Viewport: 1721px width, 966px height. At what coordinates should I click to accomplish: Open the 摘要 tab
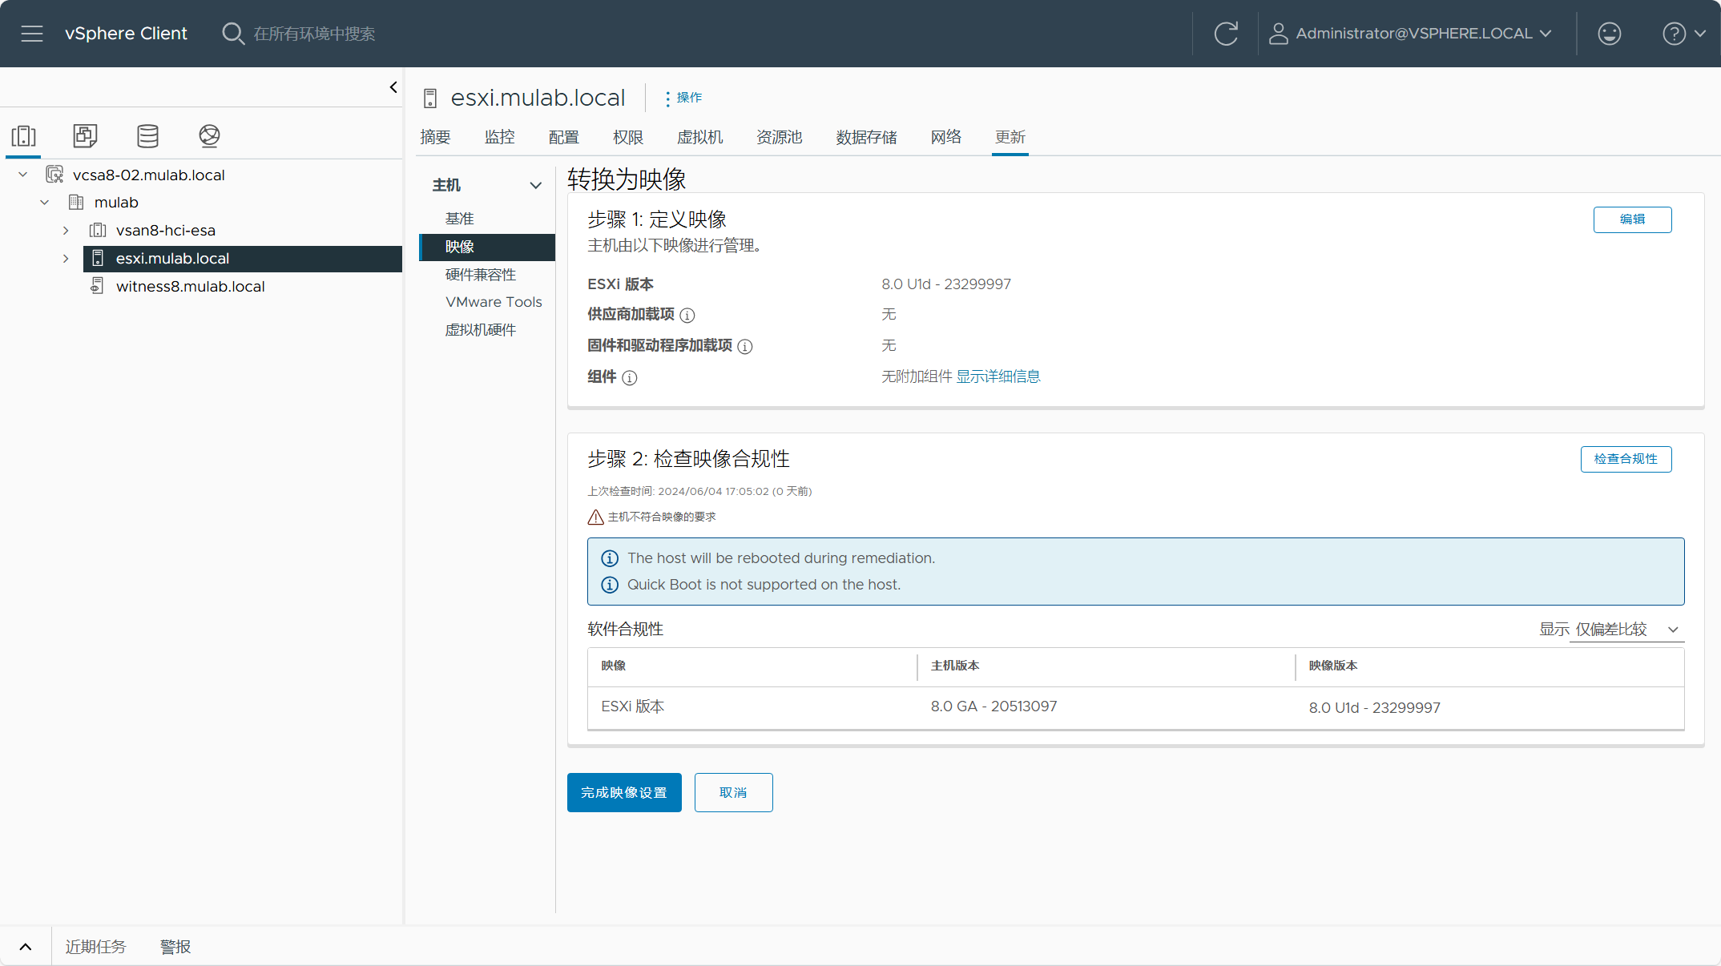tap(436, 137)
